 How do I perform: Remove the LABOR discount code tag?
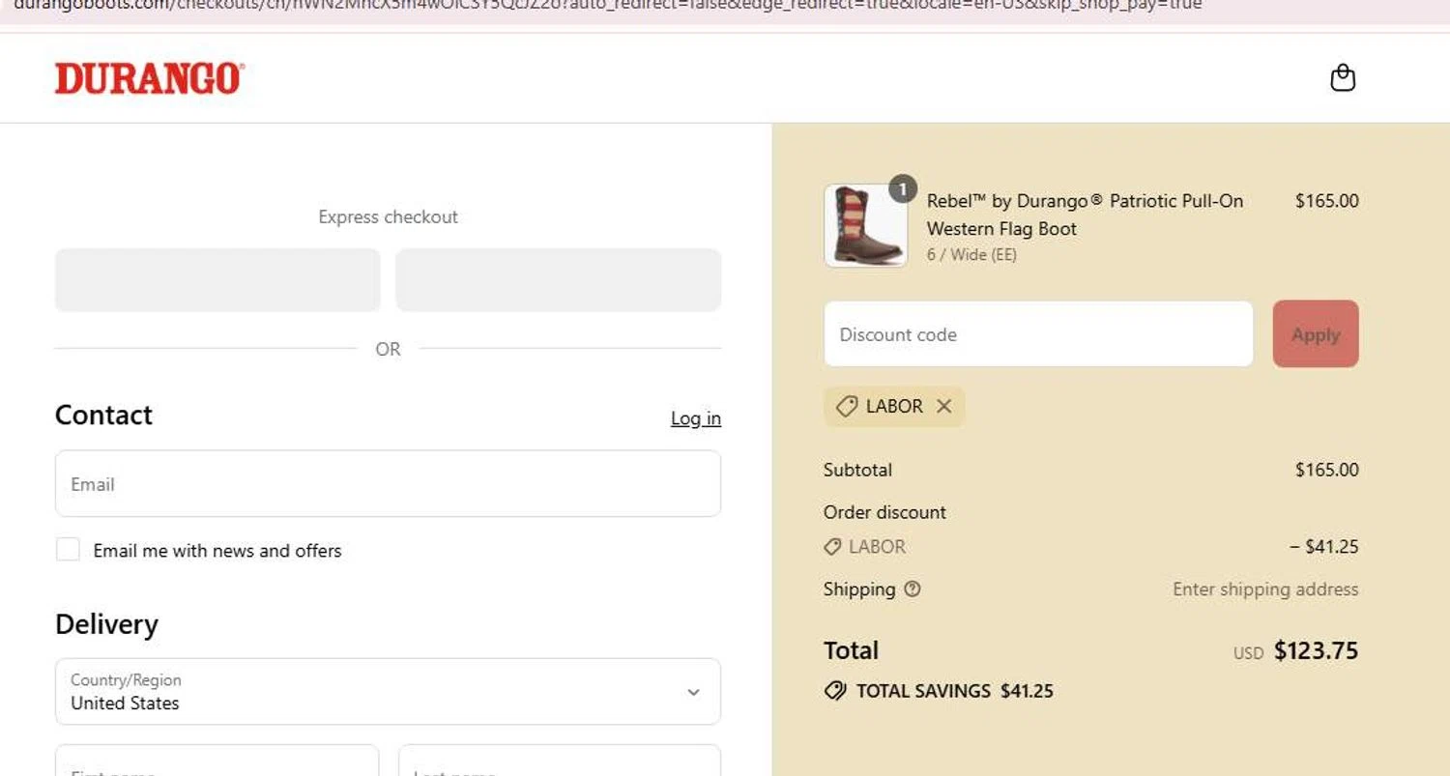click(x=944, y=406)
